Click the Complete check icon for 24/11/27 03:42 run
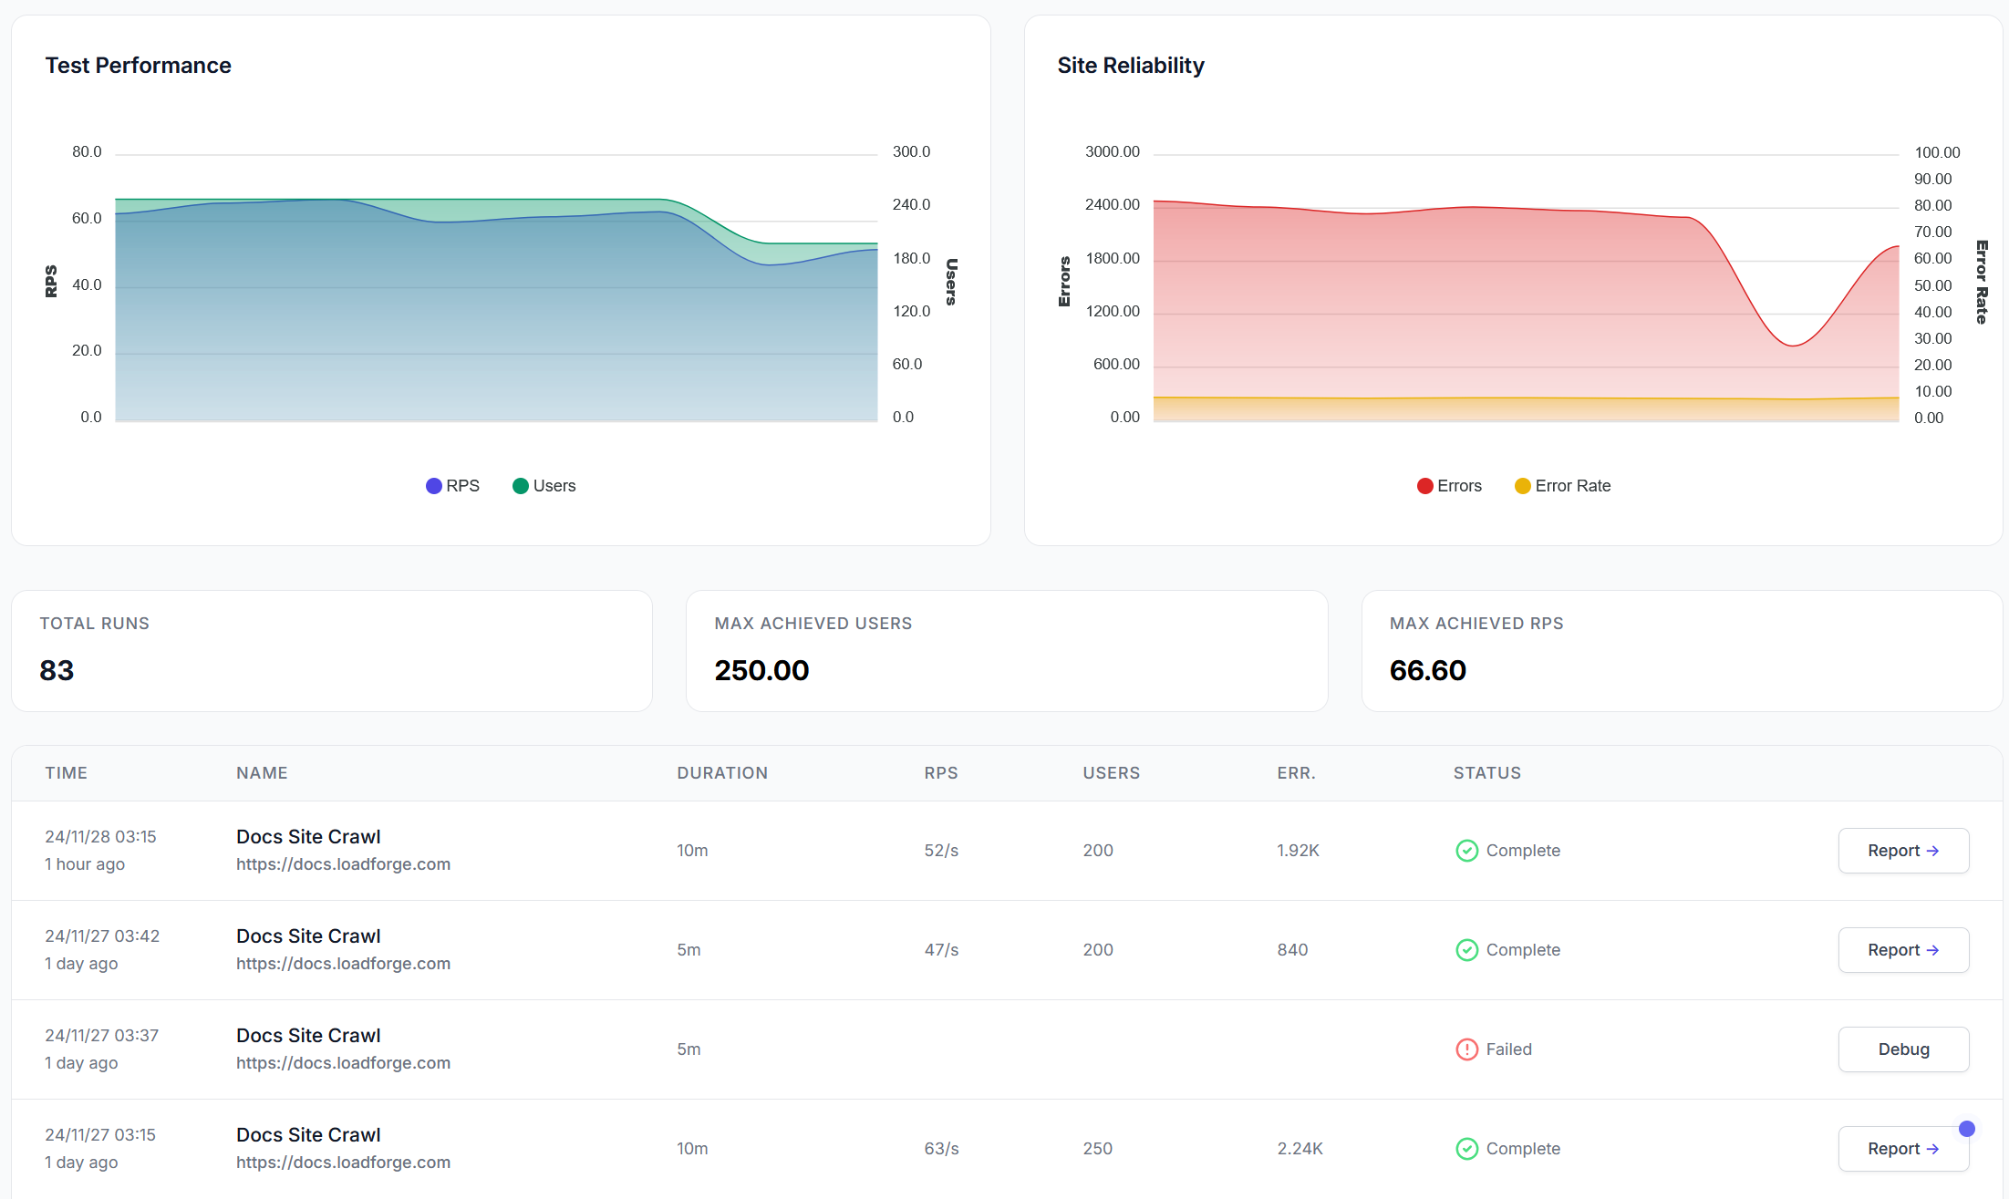 [x=1466, y=950]
